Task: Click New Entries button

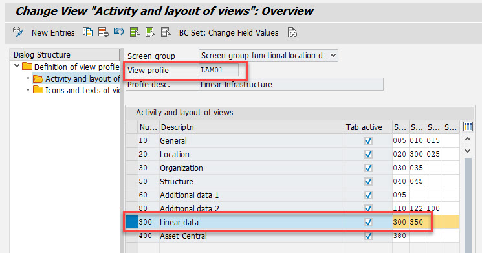Action: pyautogui.click(x=53, y=32)
